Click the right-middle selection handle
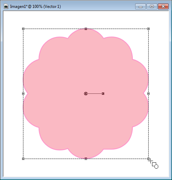This screenshot has width=172, height=180. pyautogui.click(x=148, y=94)
